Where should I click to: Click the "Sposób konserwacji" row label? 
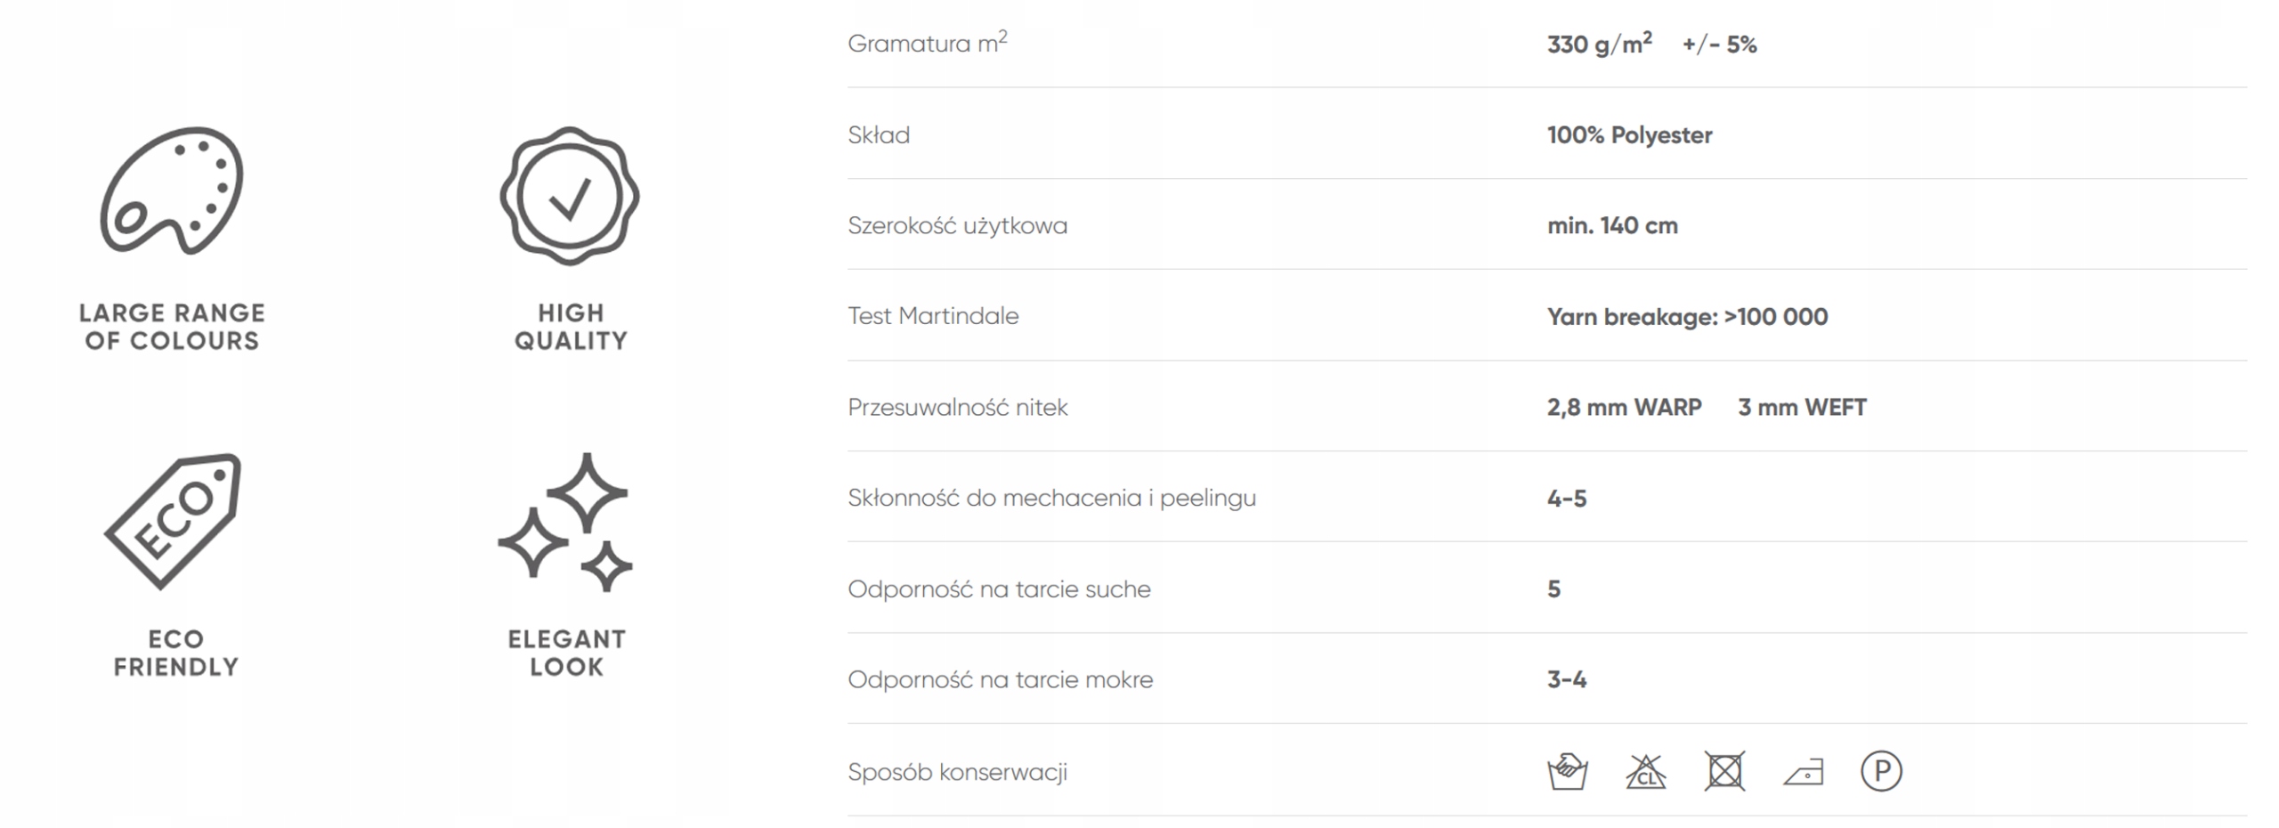pyautogui.click(x=957, y=772)
